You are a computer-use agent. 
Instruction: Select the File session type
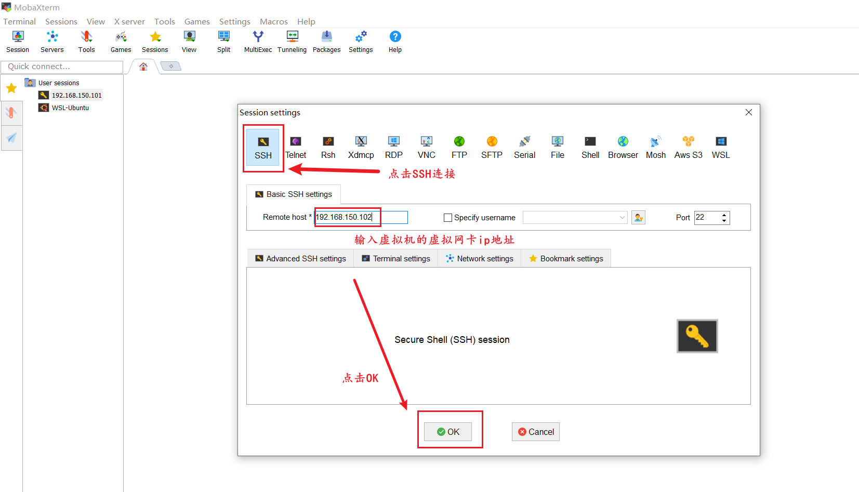coord(558,148)
